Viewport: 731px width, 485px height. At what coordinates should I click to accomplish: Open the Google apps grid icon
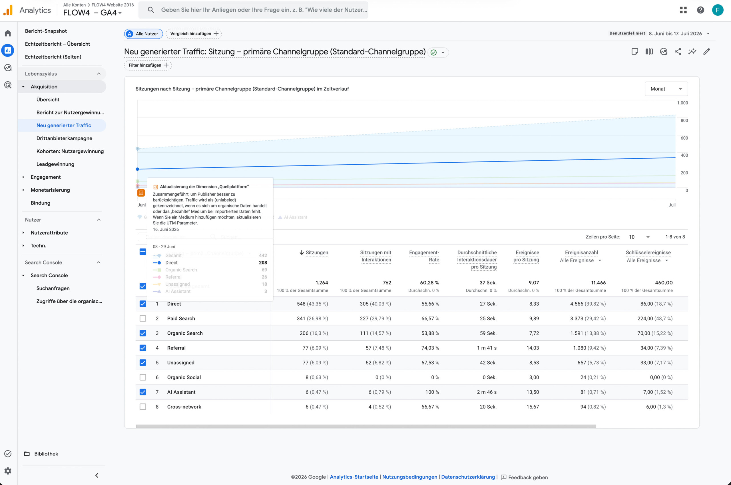[683, 10]
